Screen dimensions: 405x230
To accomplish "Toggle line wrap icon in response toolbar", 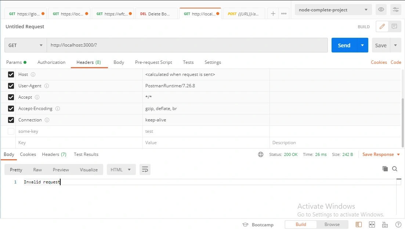I will click(145, 169).
